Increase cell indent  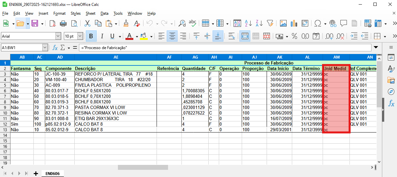[354, 36]
